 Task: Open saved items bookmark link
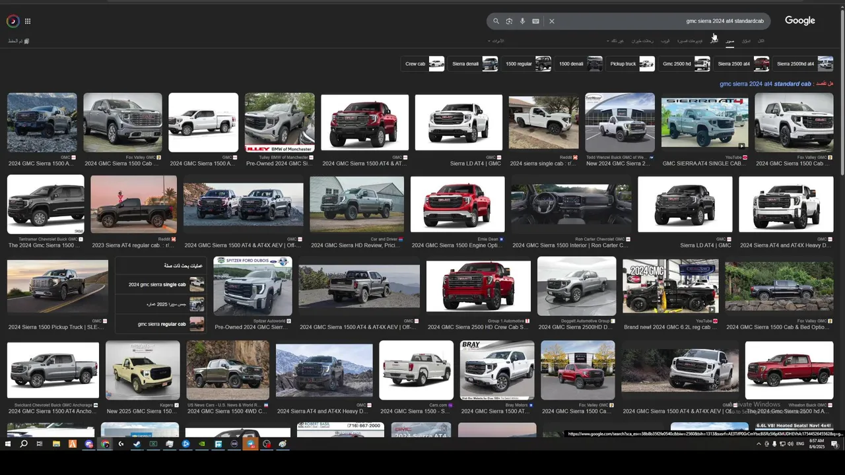tap(18, 41)
